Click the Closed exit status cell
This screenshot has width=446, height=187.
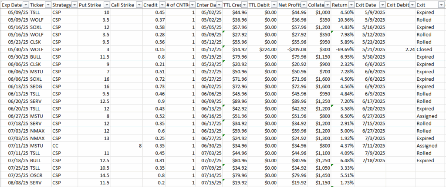point(430,49)
